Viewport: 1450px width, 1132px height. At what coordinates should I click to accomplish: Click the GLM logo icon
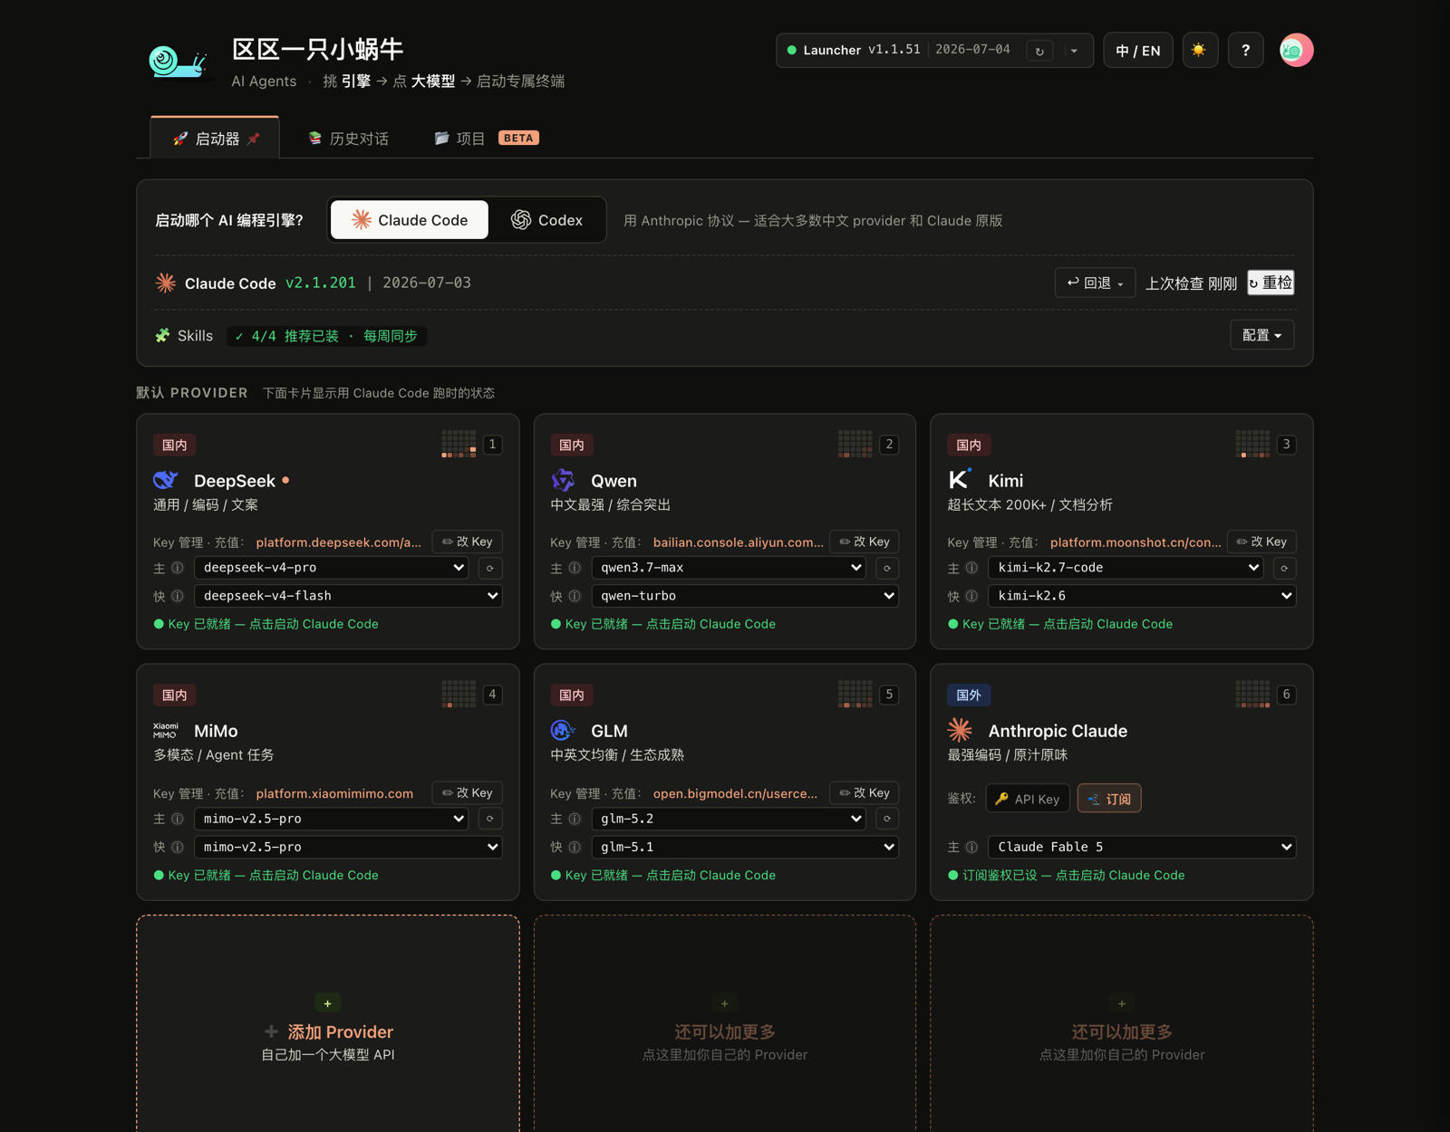pos(563,731)
